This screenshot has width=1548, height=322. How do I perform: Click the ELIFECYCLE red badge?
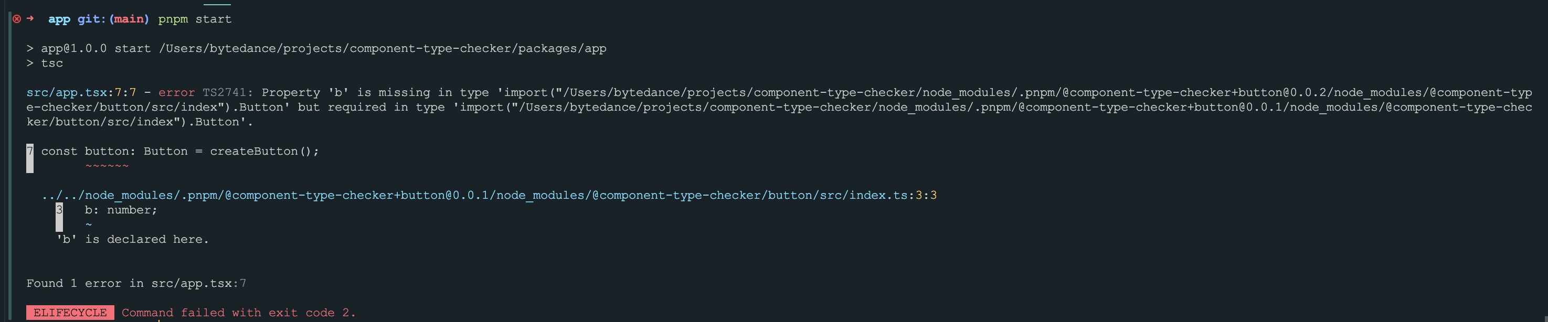(x=70, y=313)
